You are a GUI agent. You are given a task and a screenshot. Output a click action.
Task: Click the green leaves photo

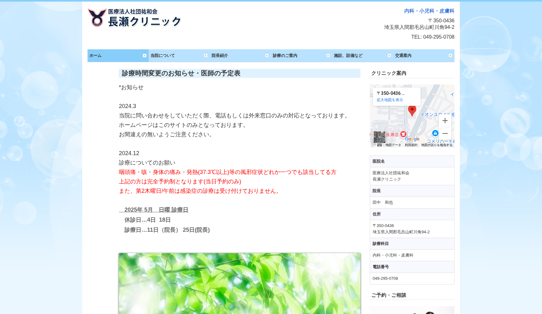pyautogui.click(x=239, y=283)
